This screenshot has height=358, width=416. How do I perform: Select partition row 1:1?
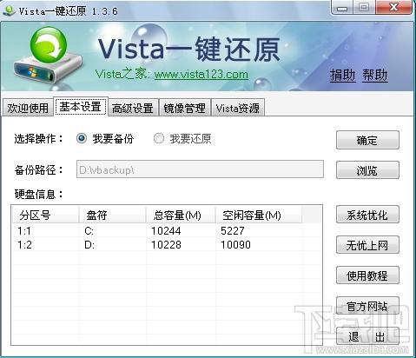coord(167,231)
